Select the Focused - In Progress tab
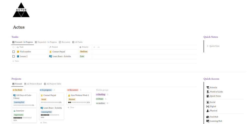This screenshot has width=251, height=124. click(22, 42)
